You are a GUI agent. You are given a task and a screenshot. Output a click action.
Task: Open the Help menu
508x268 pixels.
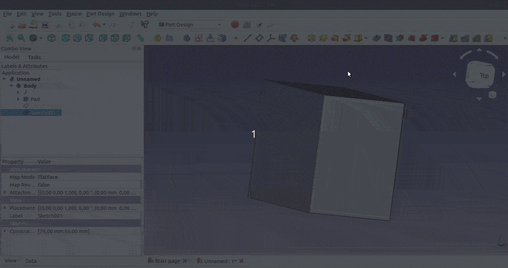tap(152, 14)
